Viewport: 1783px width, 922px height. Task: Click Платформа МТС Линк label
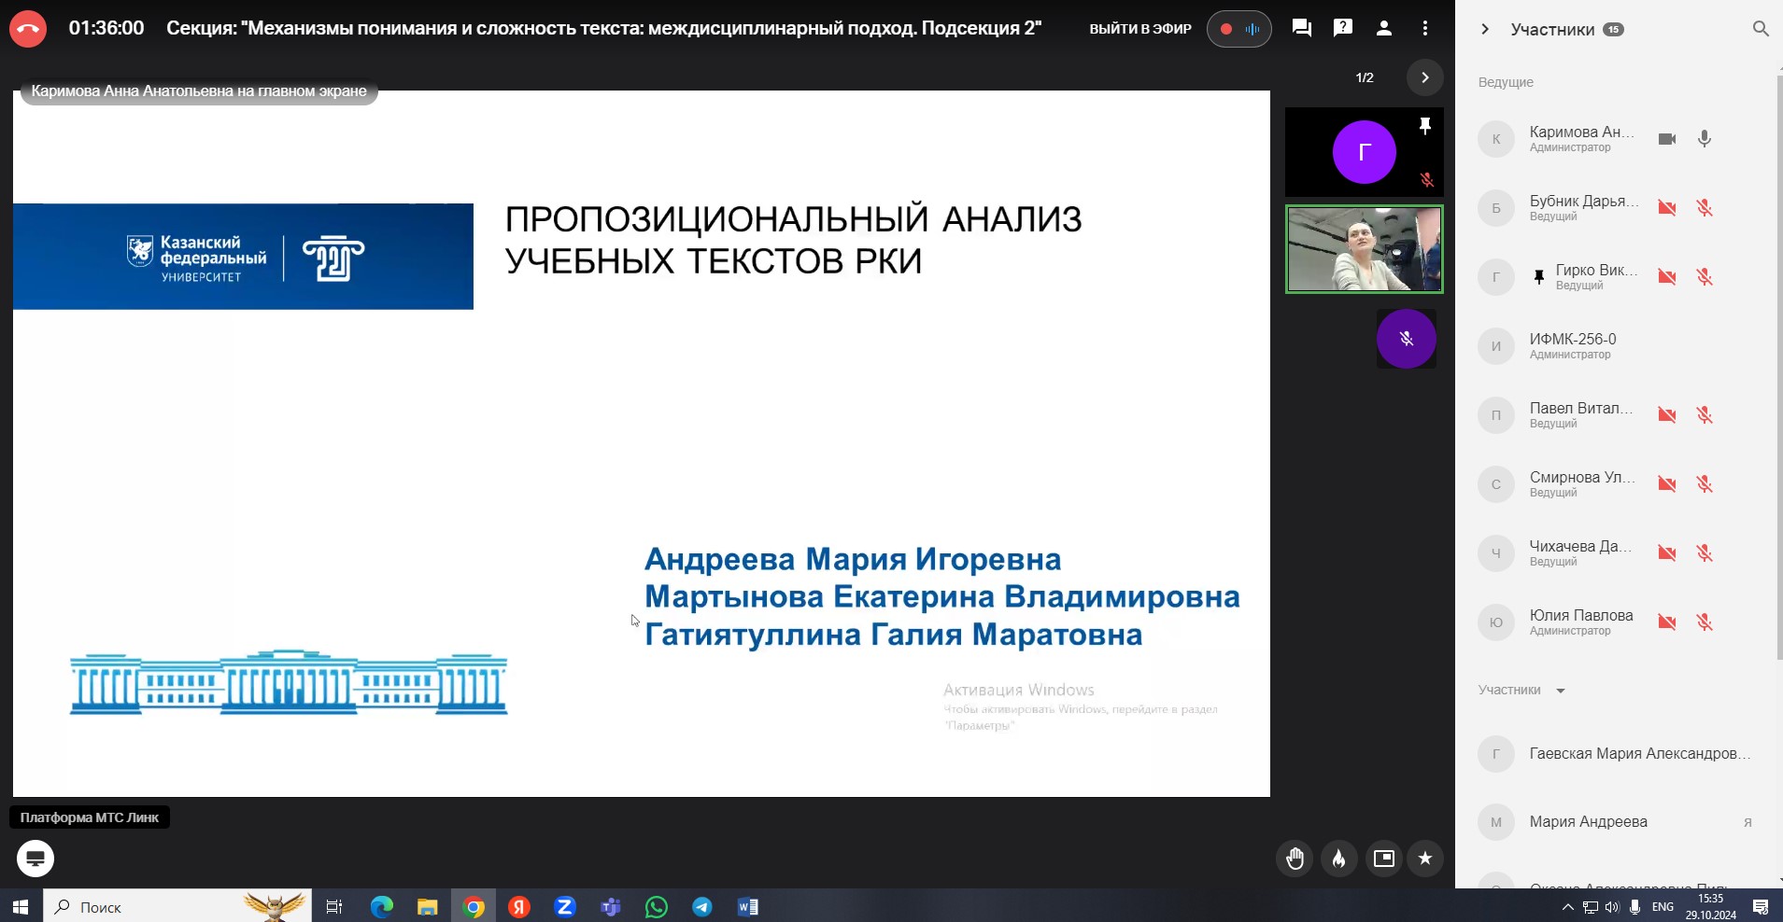click(90, 817)
